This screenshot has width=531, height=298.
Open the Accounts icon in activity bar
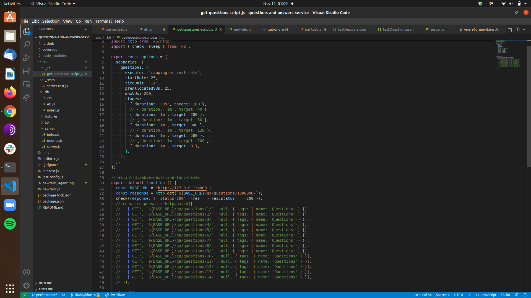tap(27, 272)
